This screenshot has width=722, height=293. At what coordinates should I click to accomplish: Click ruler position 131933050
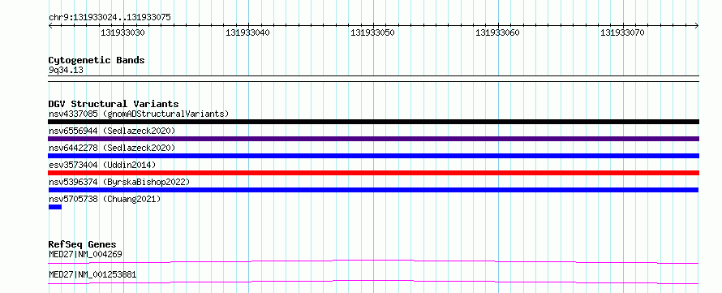(x=372, y=32)
